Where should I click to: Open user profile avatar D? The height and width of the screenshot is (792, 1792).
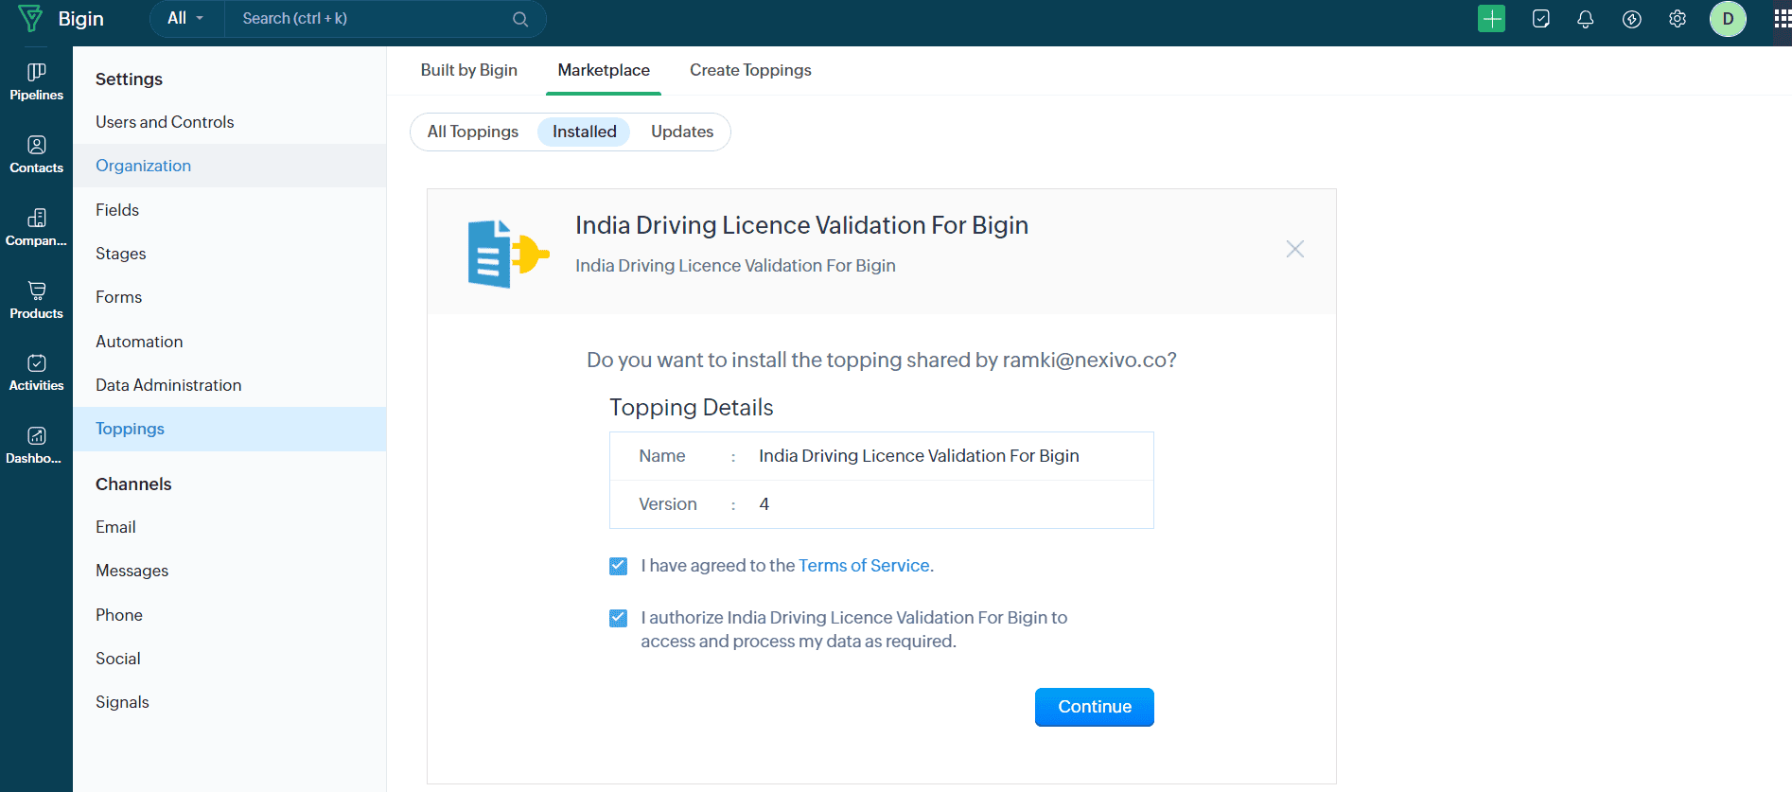[x=1728, y=19]
